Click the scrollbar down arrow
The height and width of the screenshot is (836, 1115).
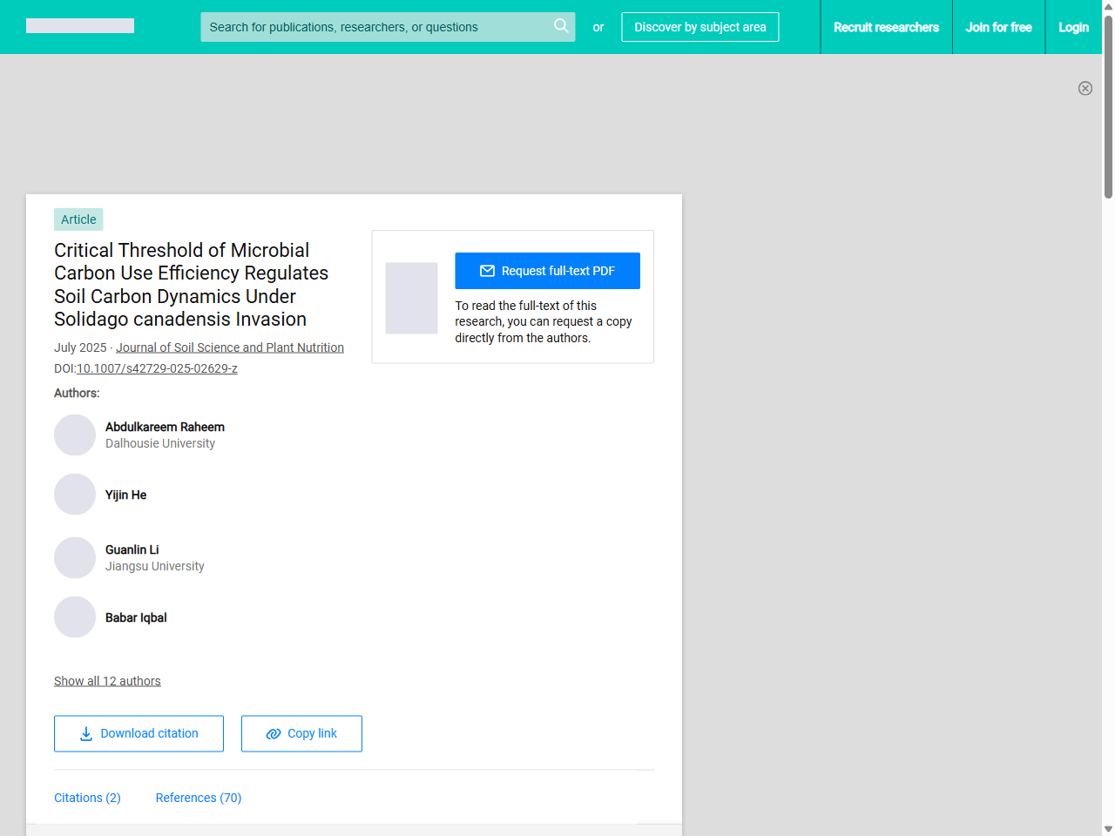point(1108,829)
